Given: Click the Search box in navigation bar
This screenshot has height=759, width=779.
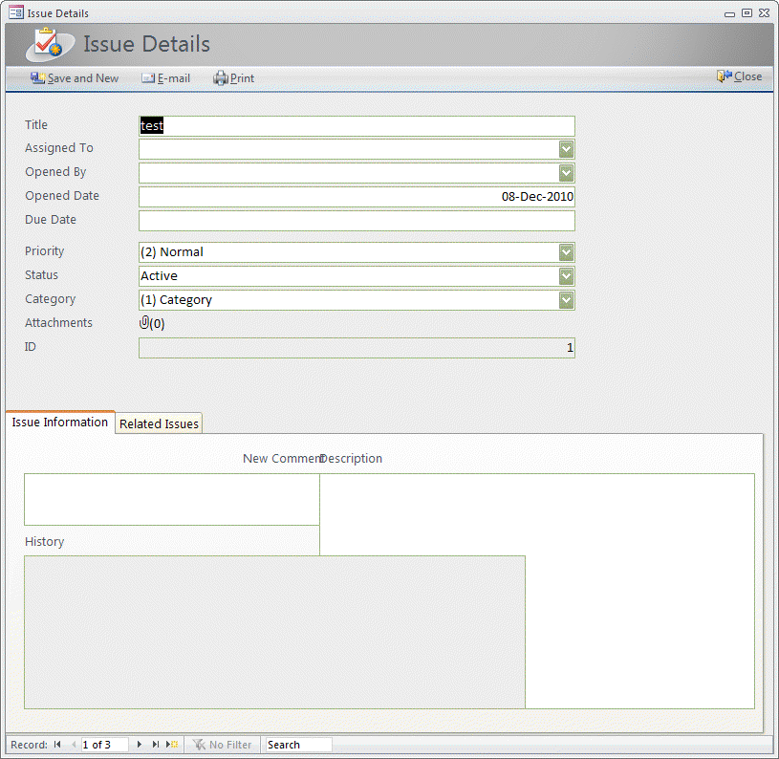Looking at the screenshot, I should [x=298, y=744].
